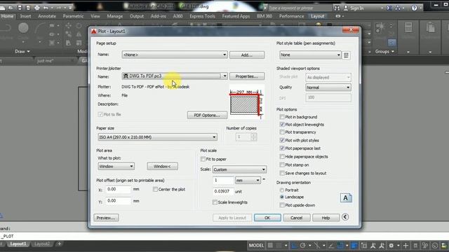The width and height of the screenshot is (449, 252).
Task: Open Plot style table None dropdown
Action: [x=310, y=55]
